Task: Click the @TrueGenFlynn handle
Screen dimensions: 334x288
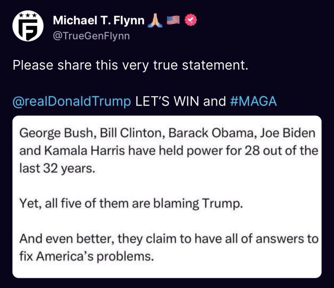Action: 91,36
